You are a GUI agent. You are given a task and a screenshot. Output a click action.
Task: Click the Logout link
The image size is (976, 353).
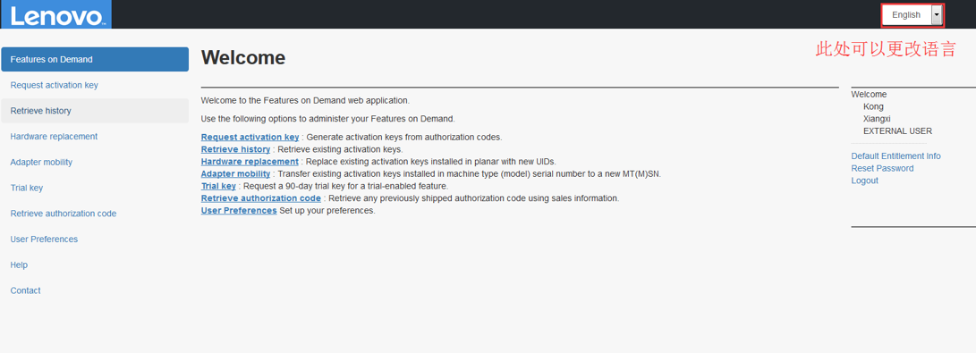[864, 181]
